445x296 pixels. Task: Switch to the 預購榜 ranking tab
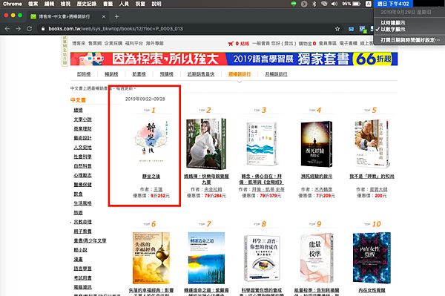point(167,74)
